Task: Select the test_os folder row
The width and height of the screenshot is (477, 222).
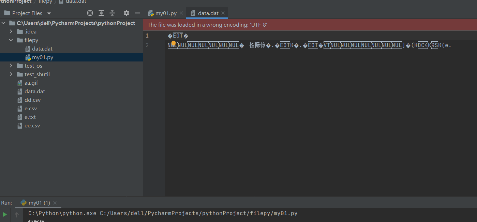Action: coord(71,66)
